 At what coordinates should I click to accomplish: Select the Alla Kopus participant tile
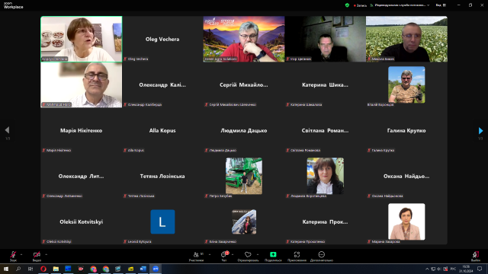(162, 130)
